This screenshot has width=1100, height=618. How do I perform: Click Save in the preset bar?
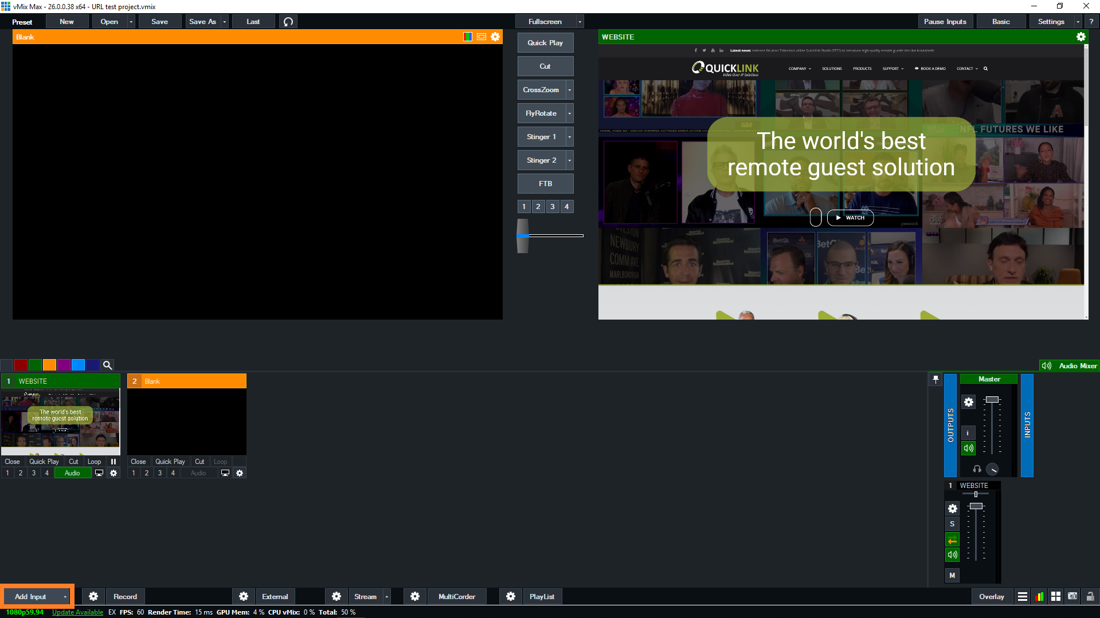(159, 22)
